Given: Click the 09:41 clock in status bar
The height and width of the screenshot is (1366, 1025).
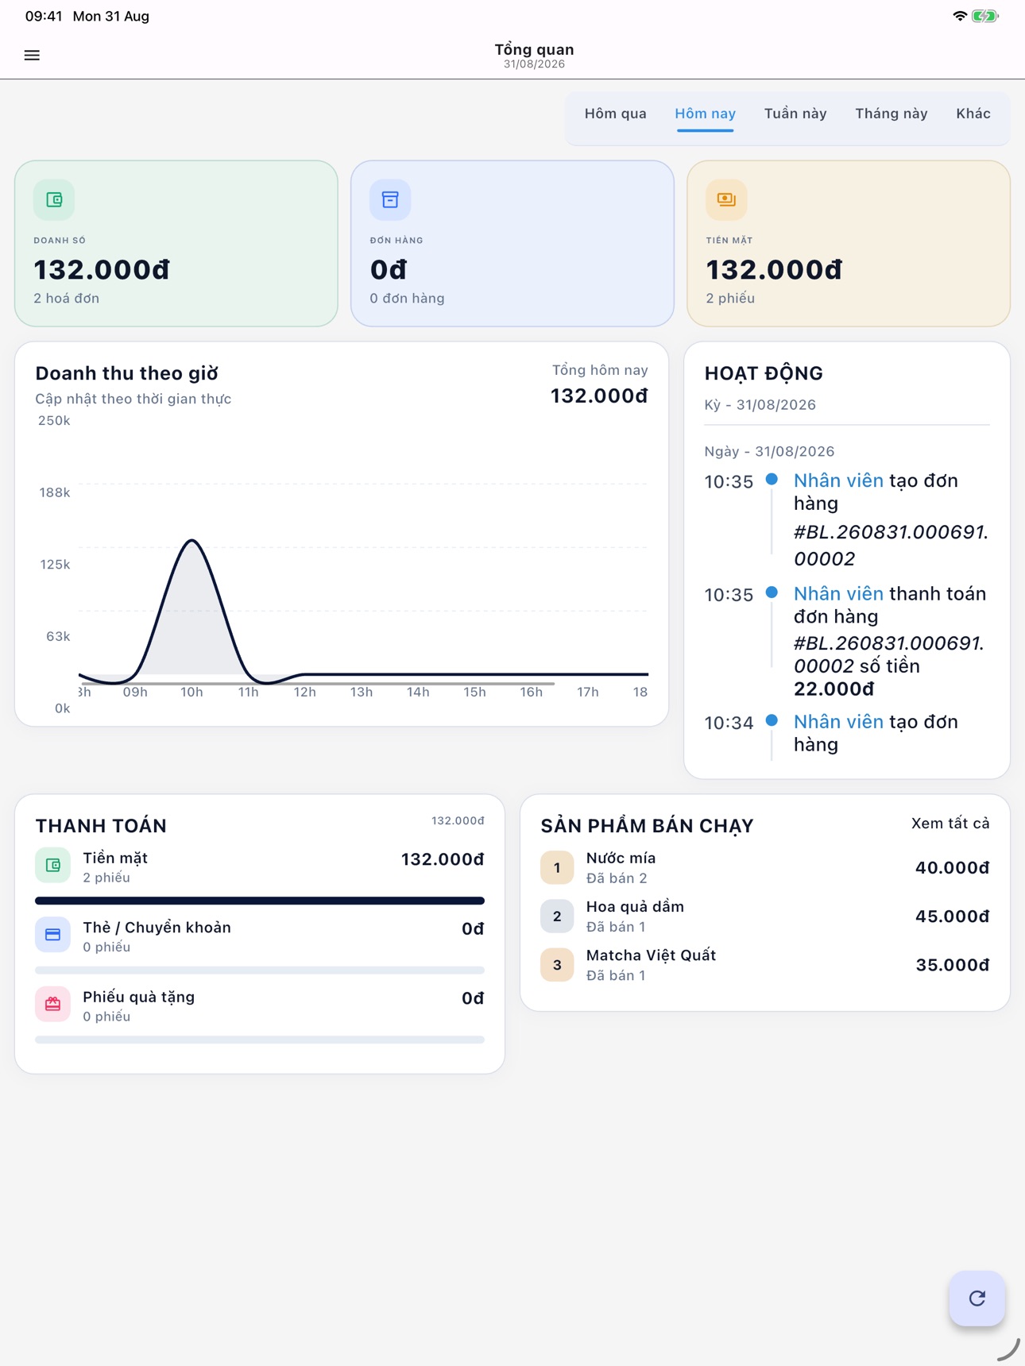Looking at the screenshot, I should pos(44,16).
